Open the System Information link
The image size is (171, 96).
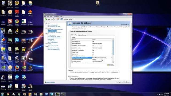pos(50,82)
